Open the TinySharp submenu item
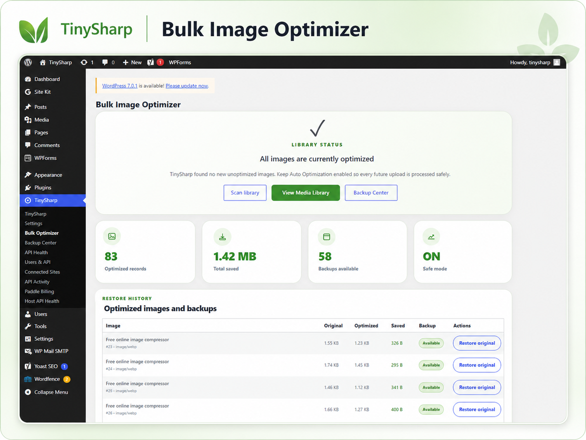Viewport: 586px width, 440px height. coord(36,214)
